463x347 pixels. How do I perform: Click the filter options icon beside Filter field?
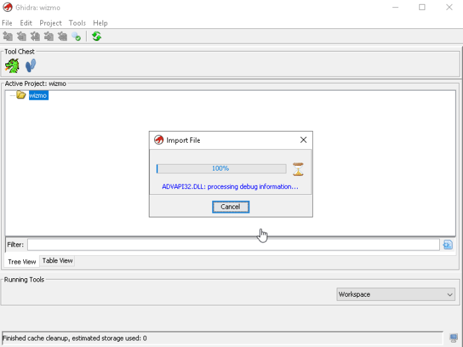pyautogui.click(x=448, y=245)
